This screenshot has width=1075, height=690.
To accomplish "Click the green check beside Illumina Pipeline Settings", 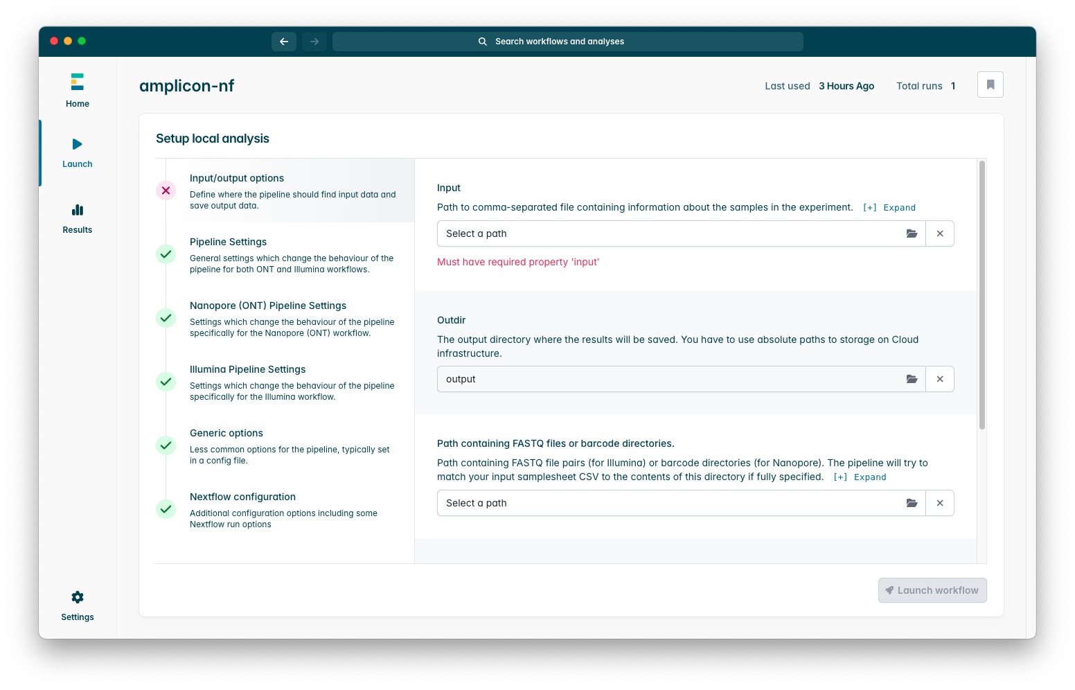I will (166, 382).
